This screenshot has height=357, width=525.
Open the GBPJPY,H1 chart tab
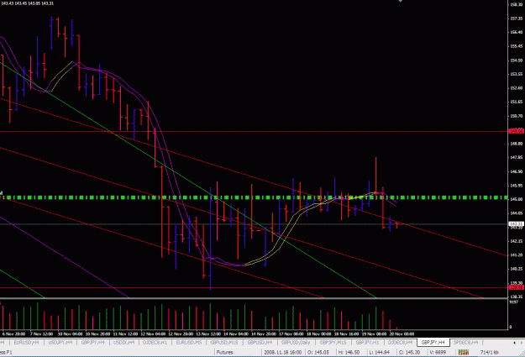(x=367, y=343)
